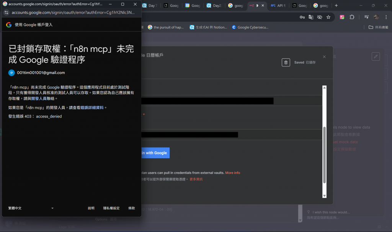Open 'the pursuit of hap...' bookmark
This screenshot has width=392, height=232.
coord(166,27)
